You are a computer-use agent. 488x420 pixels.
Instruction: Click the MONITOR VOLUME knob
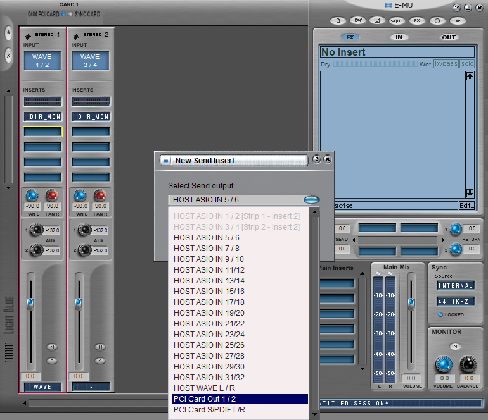pos(444,364)
